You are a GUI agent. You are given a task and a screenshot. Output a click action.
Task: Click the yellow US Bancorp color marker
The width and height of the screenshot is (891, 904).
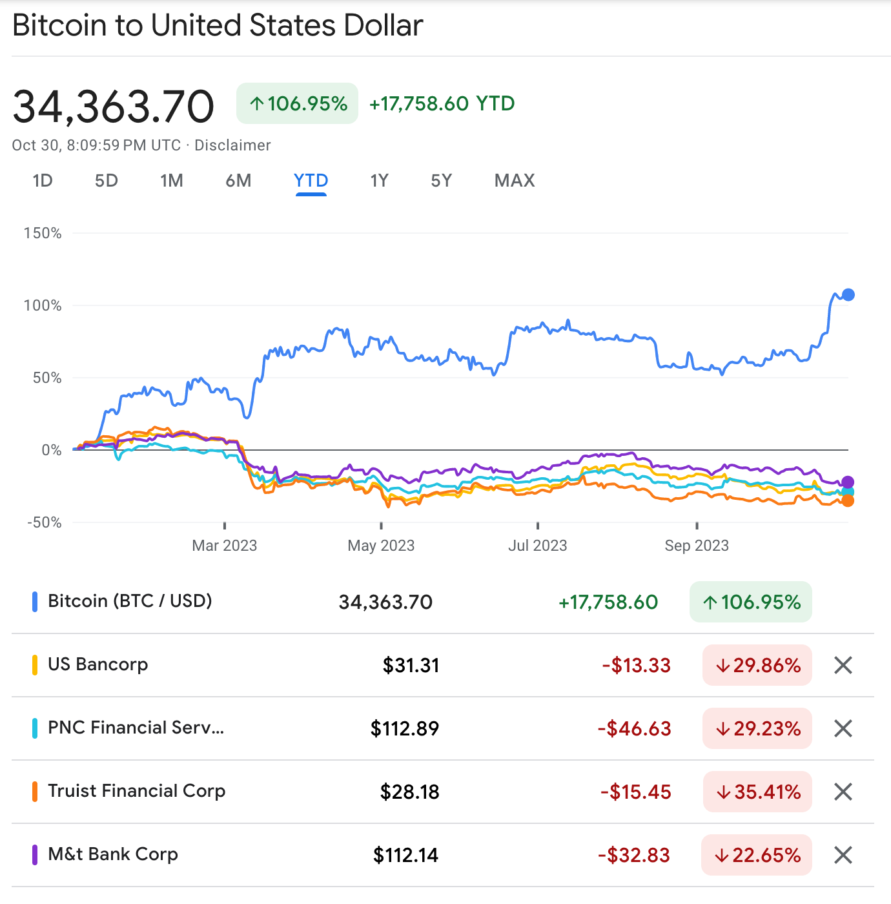coord(35,665)
